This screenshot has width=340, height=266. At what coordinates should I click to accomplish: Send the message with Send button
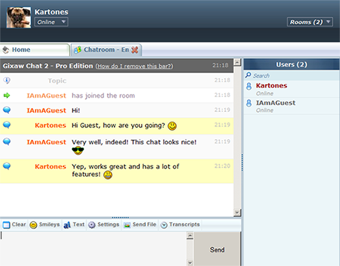coord(217,250)
